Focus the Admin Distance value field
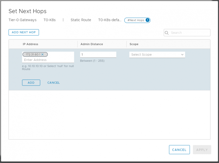The width and height of the screenshot is (219, 163). point(98,54)
